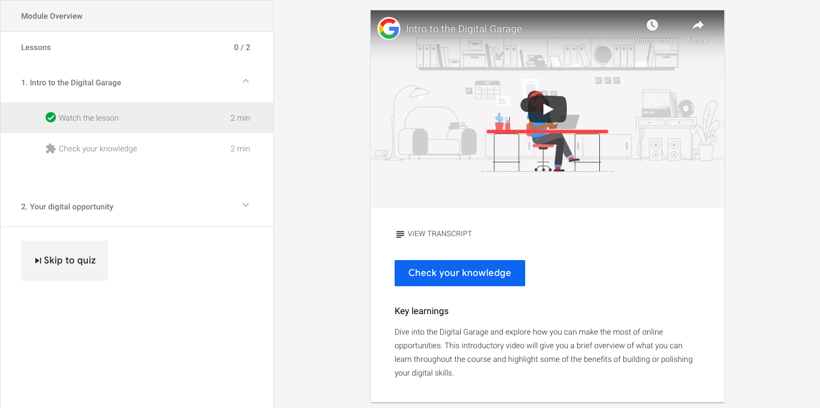Viewport: 820px width, 408px height.
Task: Play the Intro to the Digital Garage video
Action: coord(547,109)
